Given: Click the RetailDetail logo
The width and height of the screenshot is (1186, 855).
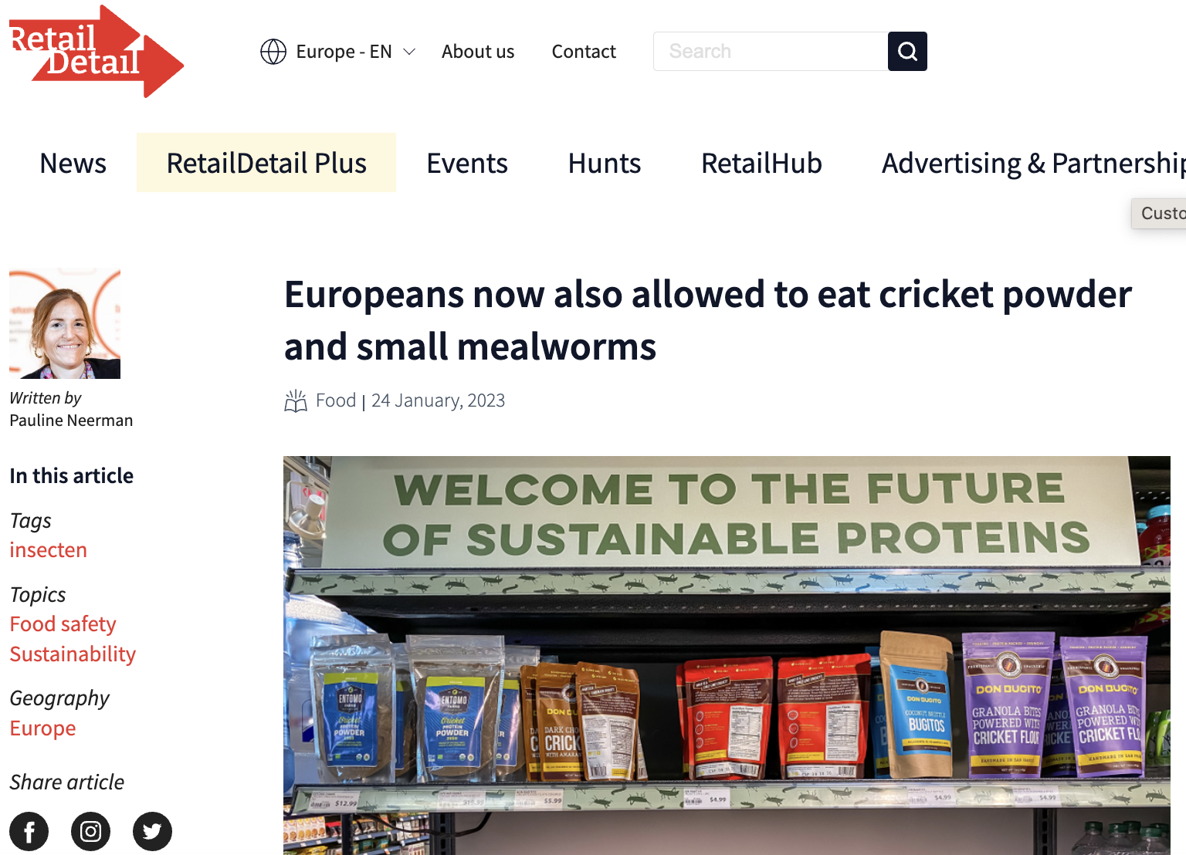Looking at the screenshot, I should [94, 52].
